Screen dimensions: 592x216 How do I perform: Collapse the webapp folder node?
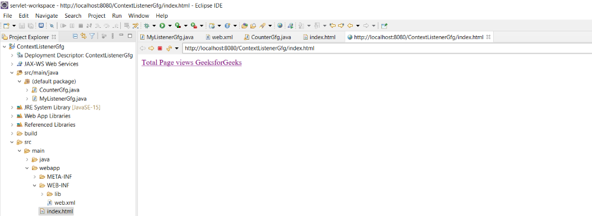(27, 168)
